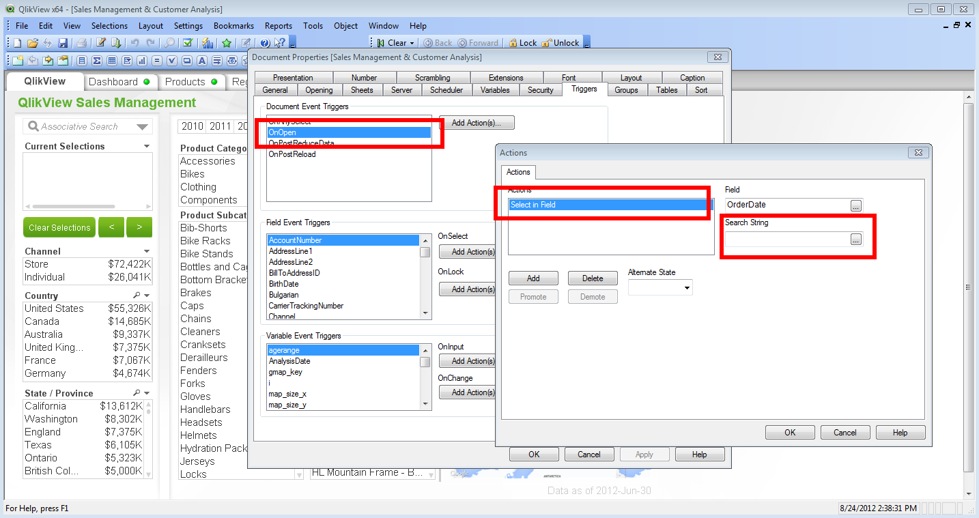979x518 pixels.
Task: Open the Channel list box menu arrow
Action: pos(147,252)
